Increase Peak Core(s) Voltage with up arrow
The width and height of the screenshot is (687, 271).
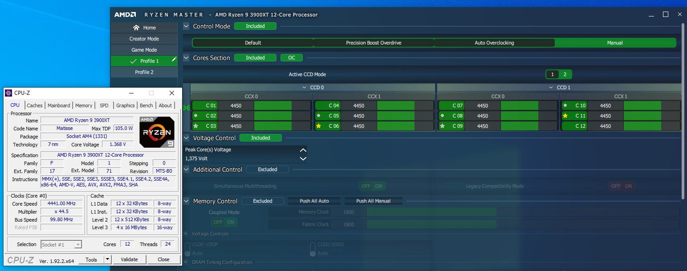tap(303, 150)
